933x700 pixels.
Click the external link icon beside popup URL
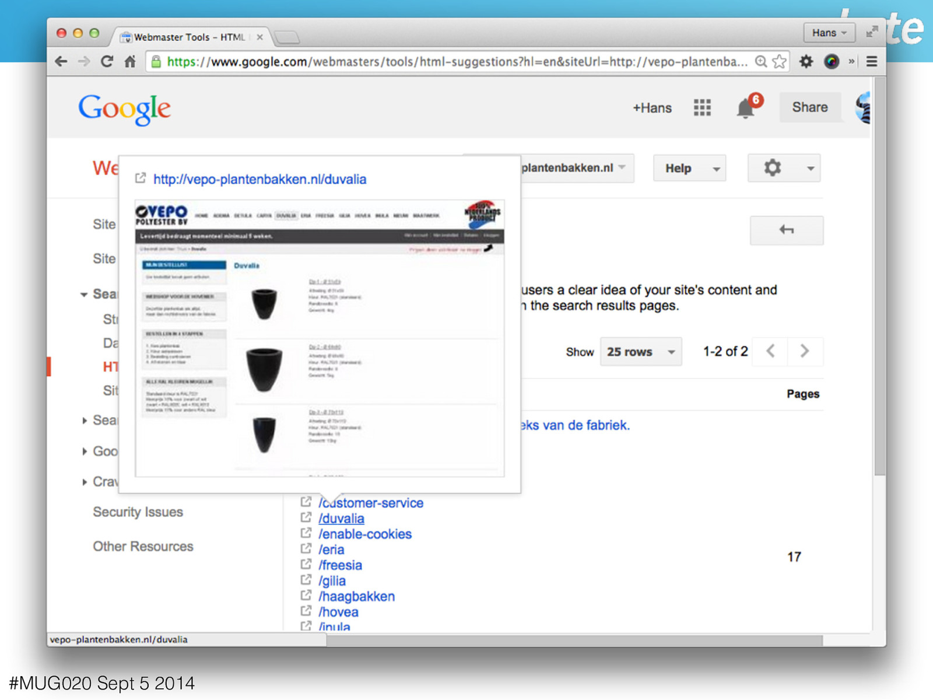141,178
